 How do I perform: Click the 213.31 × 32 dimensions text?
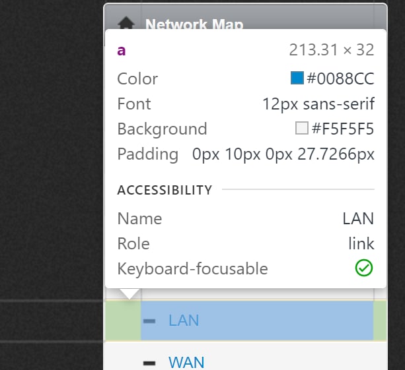click(332, 50)
